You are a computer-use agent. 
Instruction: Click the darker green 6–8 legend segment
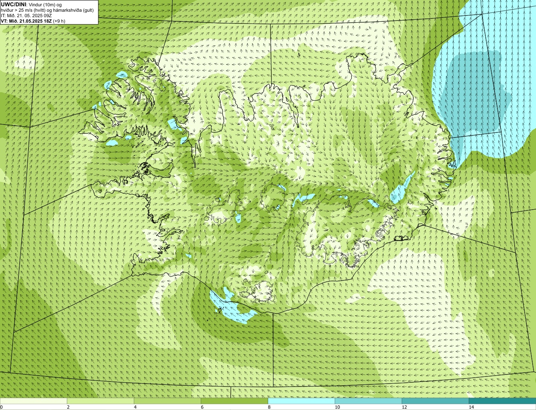pos(234,401)
